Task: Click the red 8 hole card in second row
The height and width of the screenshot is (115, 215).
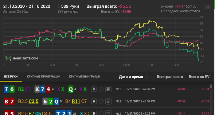Action: coord(6,101)
